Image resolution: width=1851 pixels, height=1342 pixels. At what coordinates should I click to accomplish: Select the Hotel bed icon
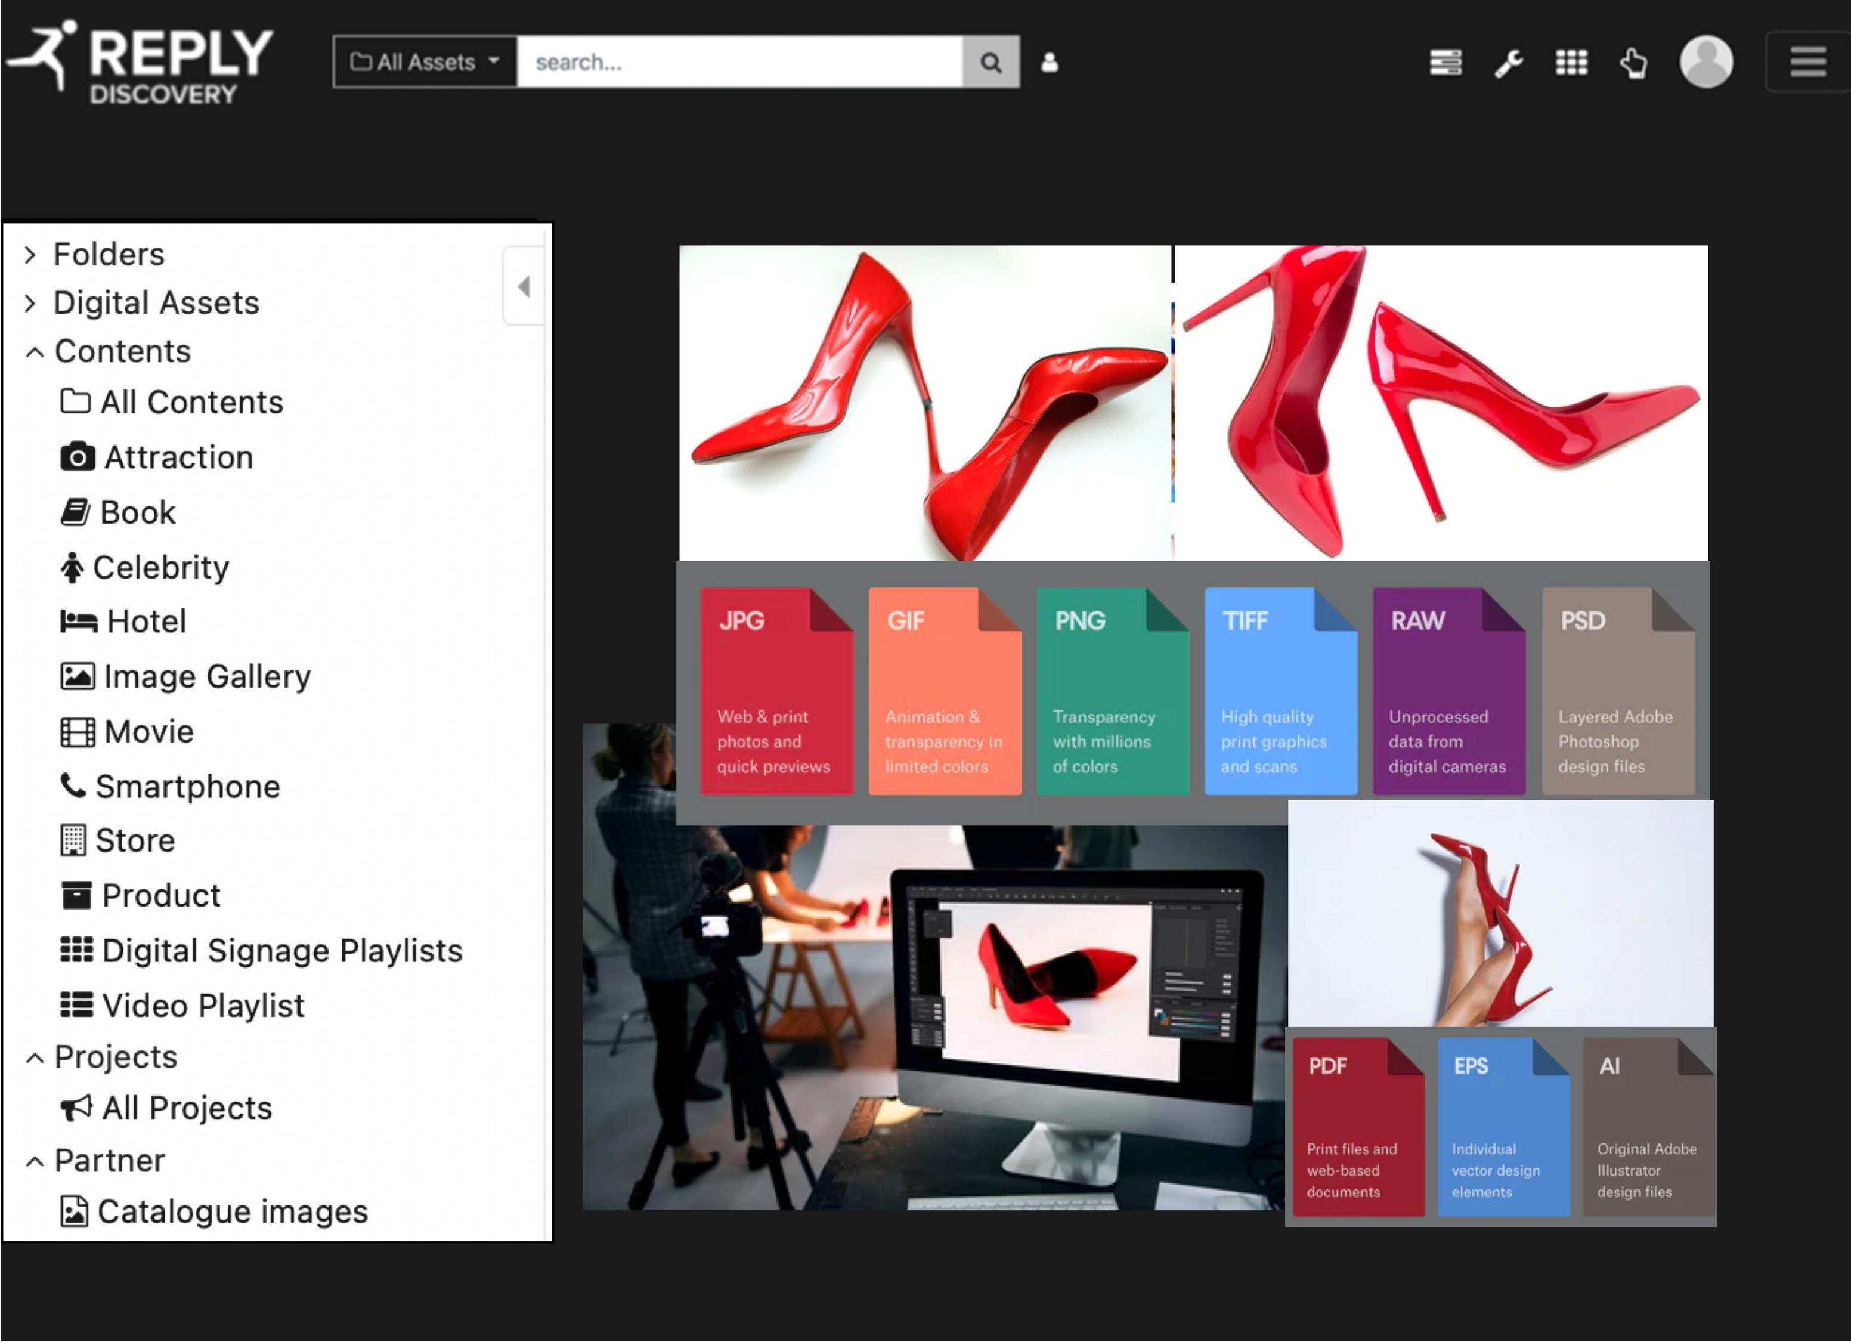tap(79, 621)
